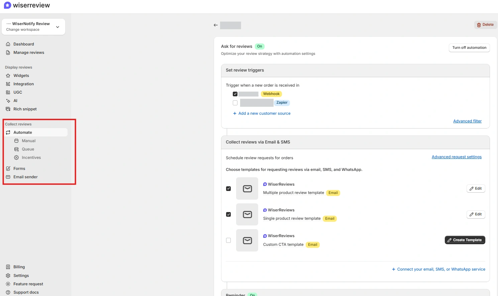Uncheck the Multiple product review template

pos(228,188)
